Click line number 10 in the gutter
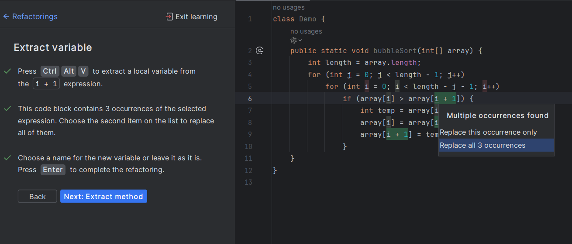Image resolution: width=572 pixels, height=244 pixels. 248,146
